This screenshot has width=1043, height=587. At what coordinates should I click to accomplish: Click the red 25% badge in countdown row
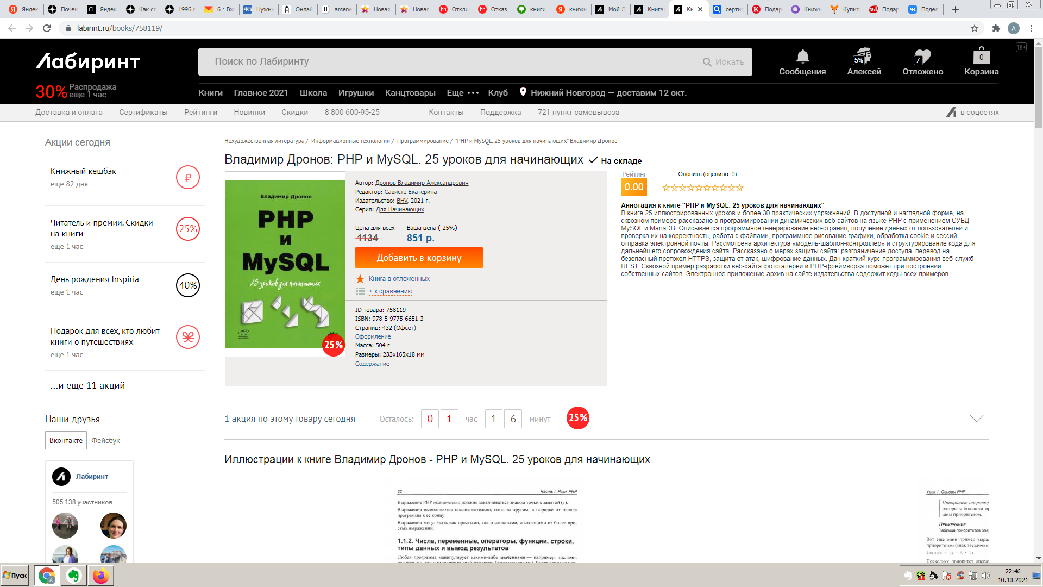click(x=578, y=418)
